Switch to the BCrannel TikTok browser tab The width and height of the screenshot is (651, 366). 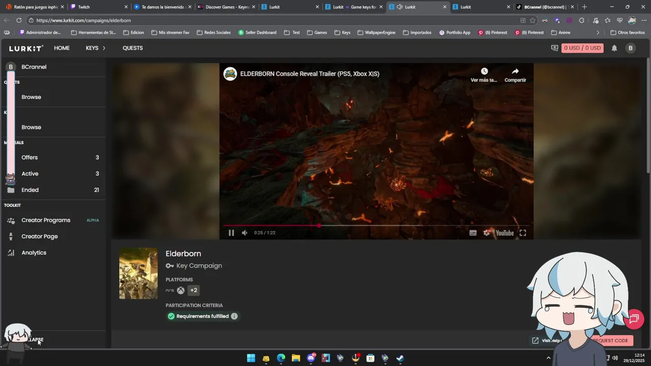point(545,7)
